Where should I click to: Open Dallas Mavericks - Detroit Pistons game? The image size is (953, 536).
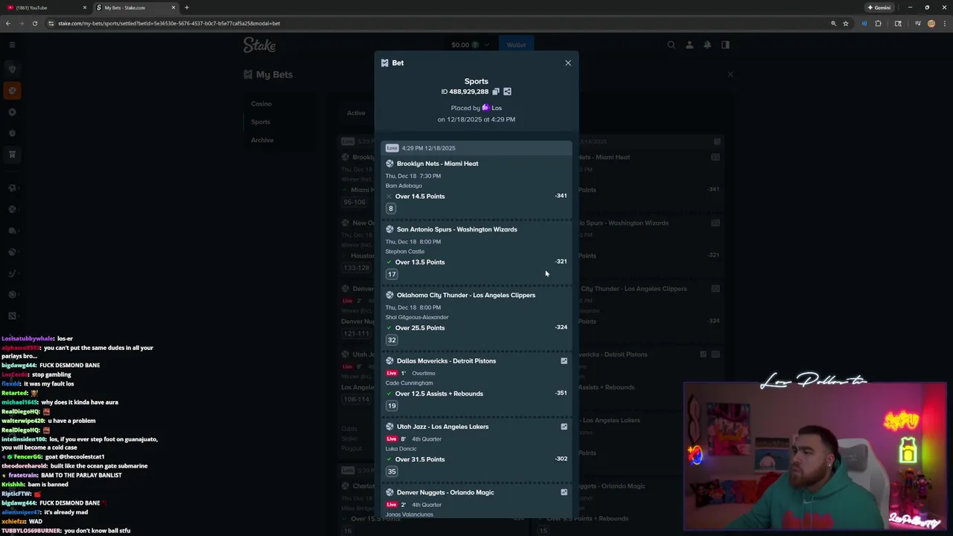pos(446,361)
